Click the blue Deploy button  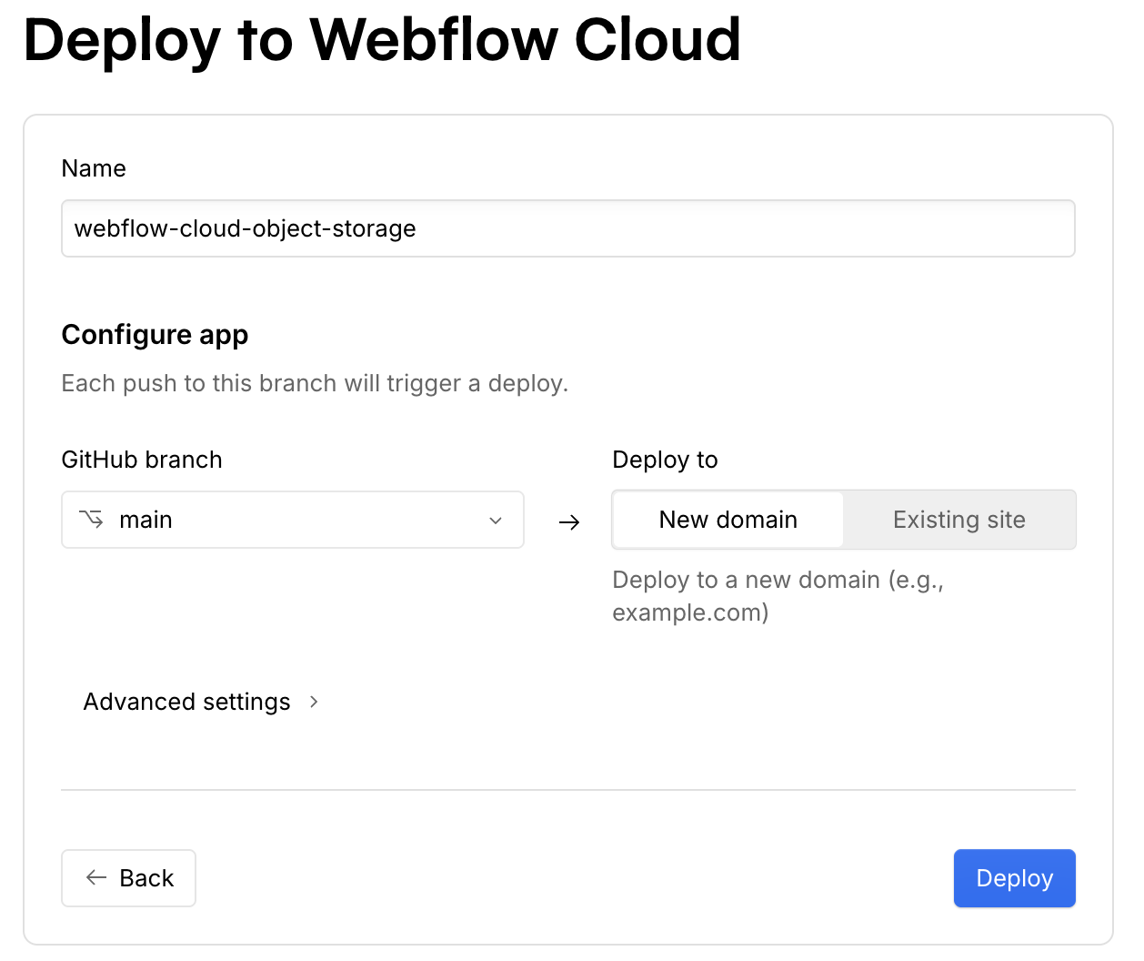1014,878
